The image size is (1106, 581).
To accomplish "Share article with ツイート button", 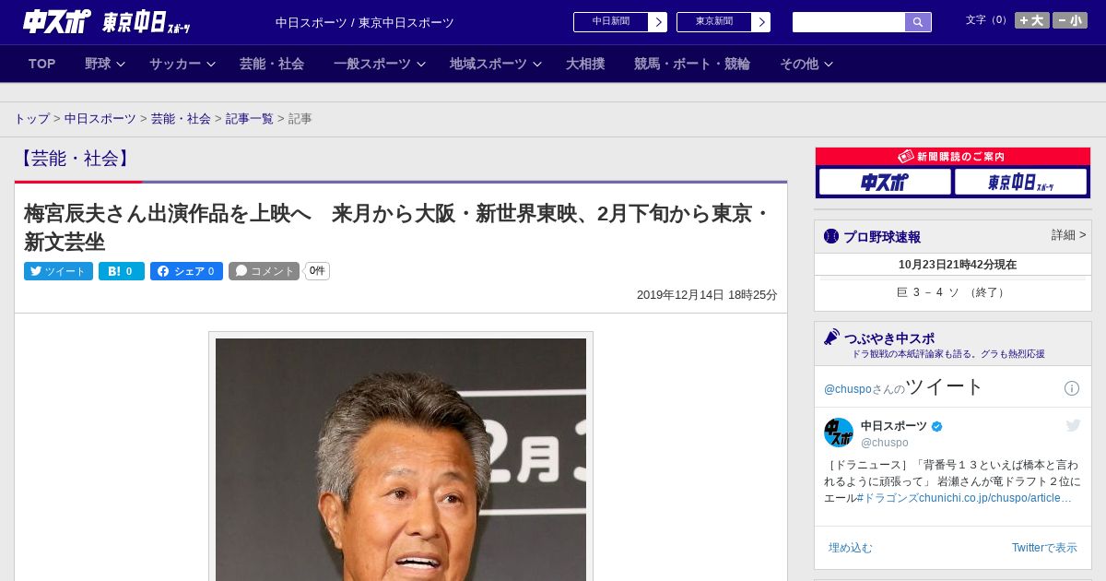I will click(58, 271).
